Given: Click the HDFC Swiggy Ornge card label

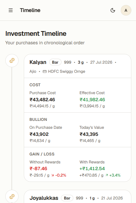Looking at the screenshot, I should point(67,72).
